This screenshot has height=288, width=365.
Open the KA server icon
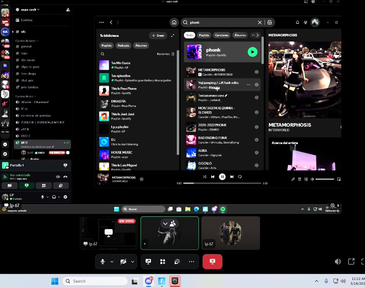(5, 32)
